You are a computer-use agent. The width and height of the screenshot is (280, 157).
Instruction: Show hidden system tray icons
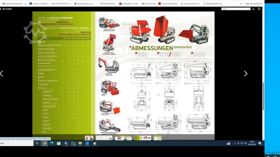[x=235, y=143]
